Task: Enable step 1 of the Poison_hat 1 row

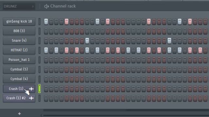Action: coord(46,60)
